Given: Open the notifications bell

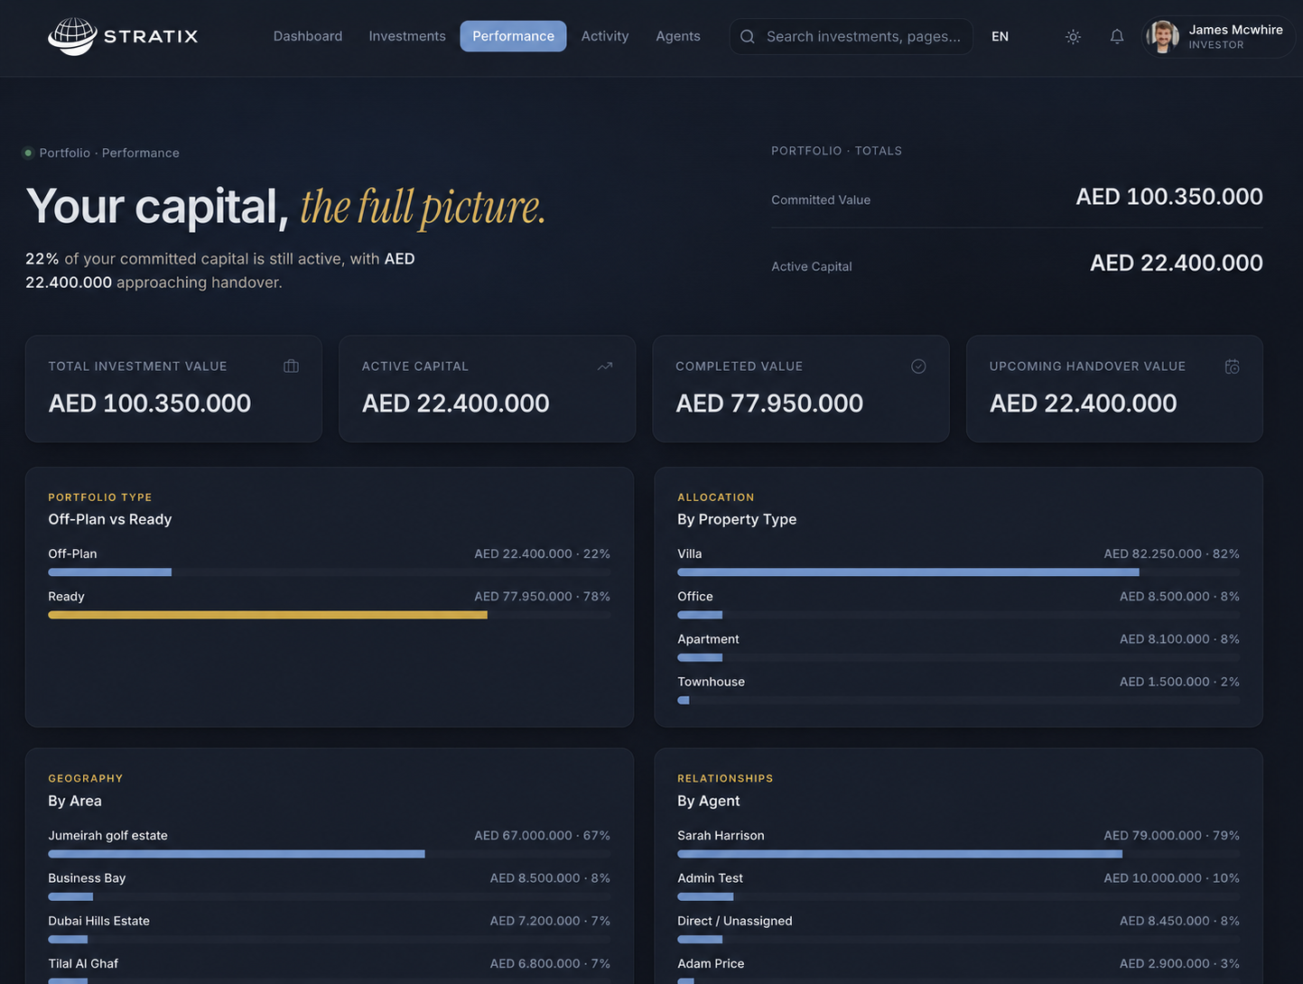Looking at the screenshot, I should [1117, 37].
